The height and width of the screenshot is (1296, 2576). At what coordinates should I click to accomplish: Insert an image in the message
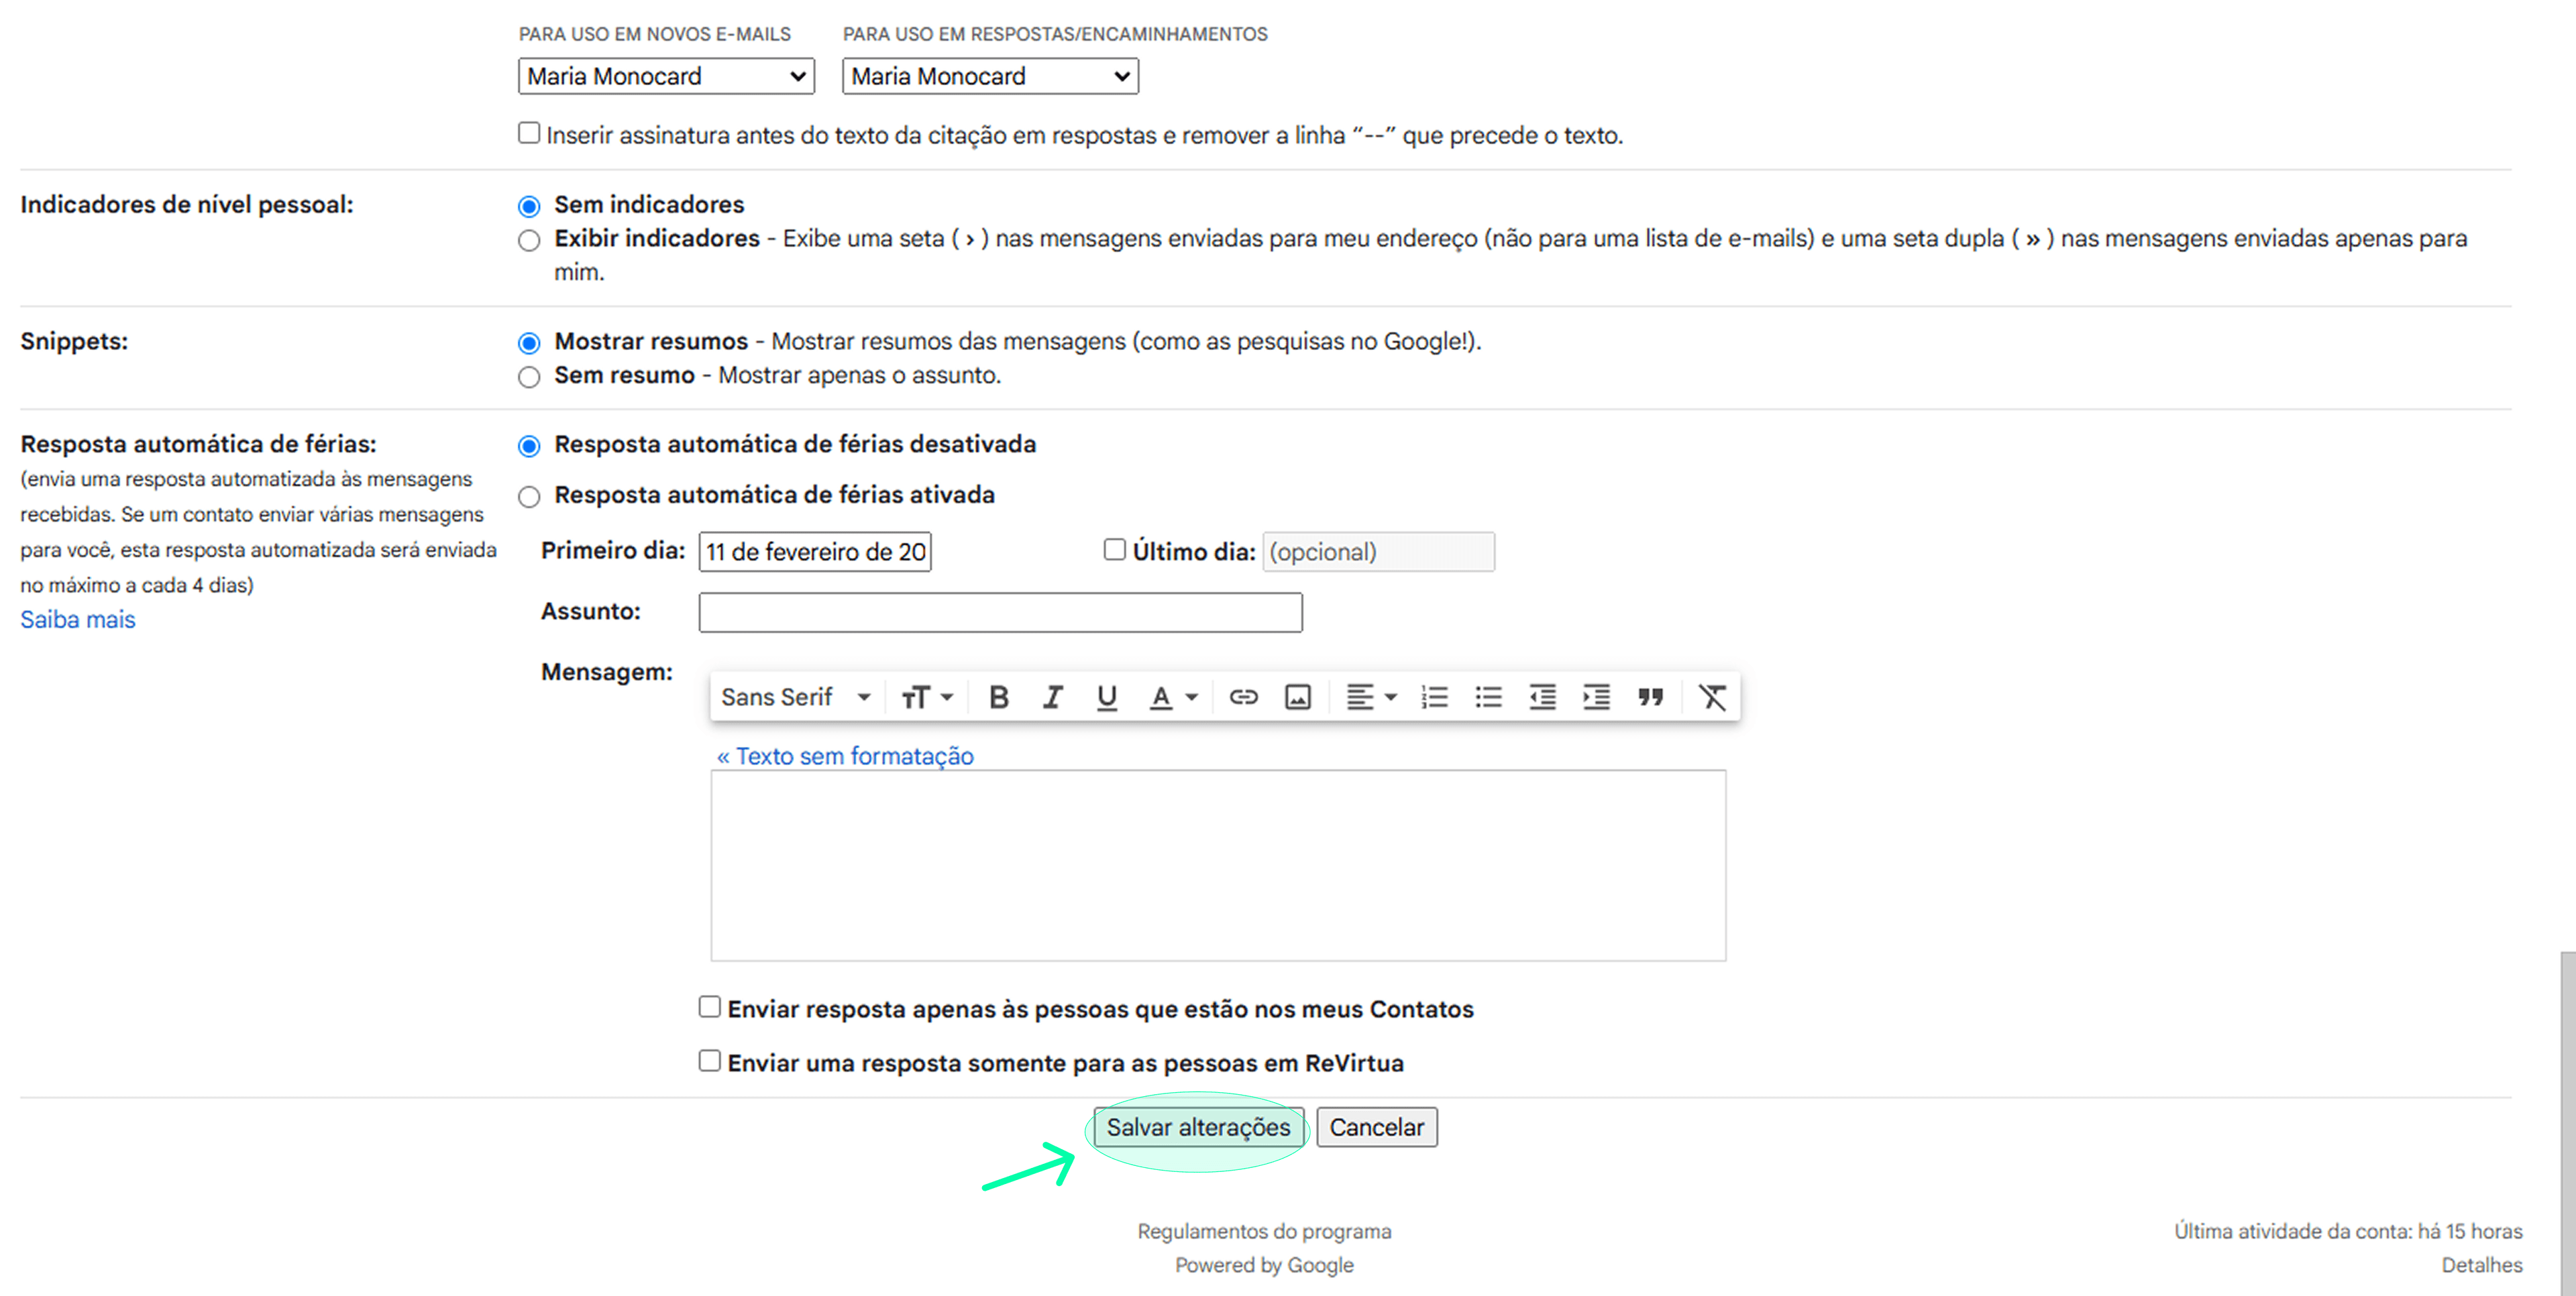tap(1297, 697)
